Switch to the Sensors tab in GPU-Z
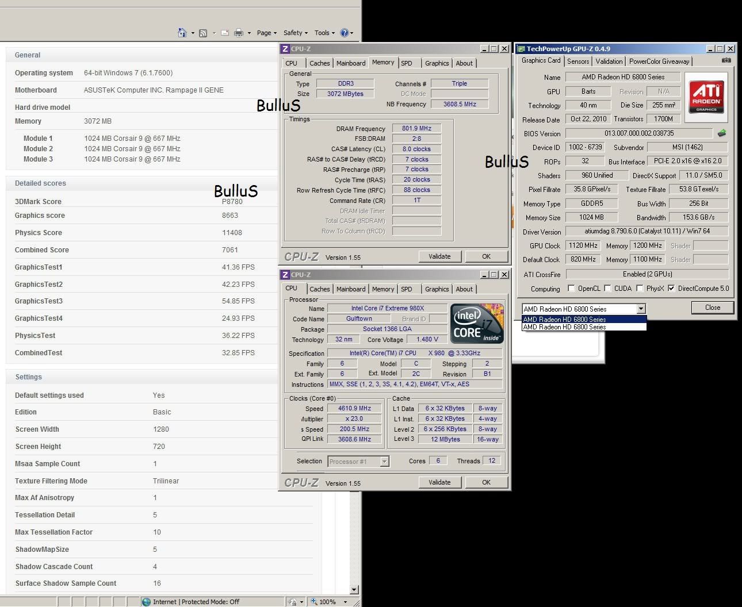The width and height of the screenshot is (742, 607). click(578, 62)
